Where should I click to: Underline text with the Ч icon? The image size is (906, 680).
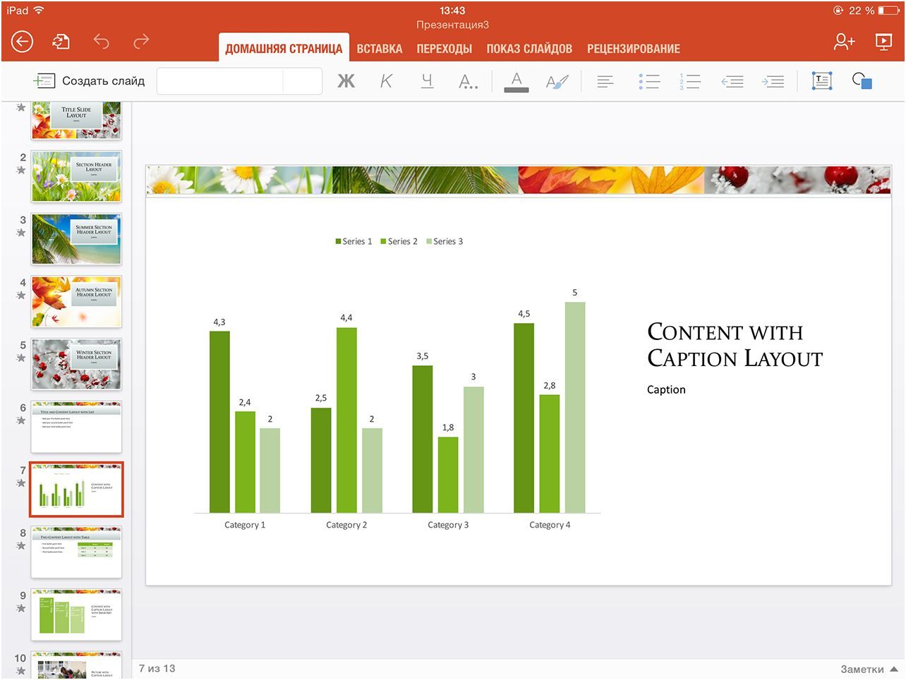tap(427, 80)
